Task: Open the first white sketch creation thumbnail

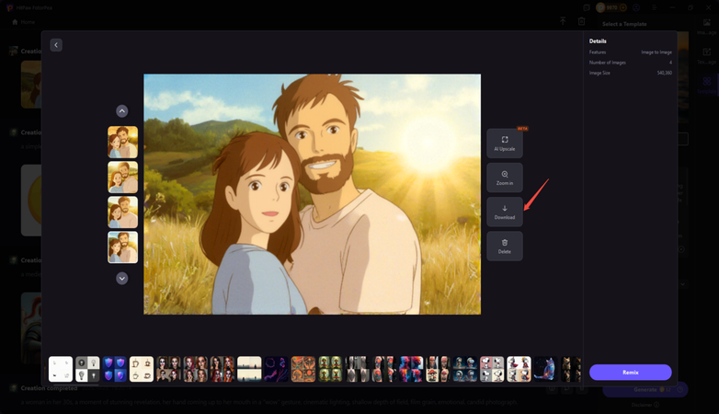Action: pyautogui.click(x=61, y=369)
